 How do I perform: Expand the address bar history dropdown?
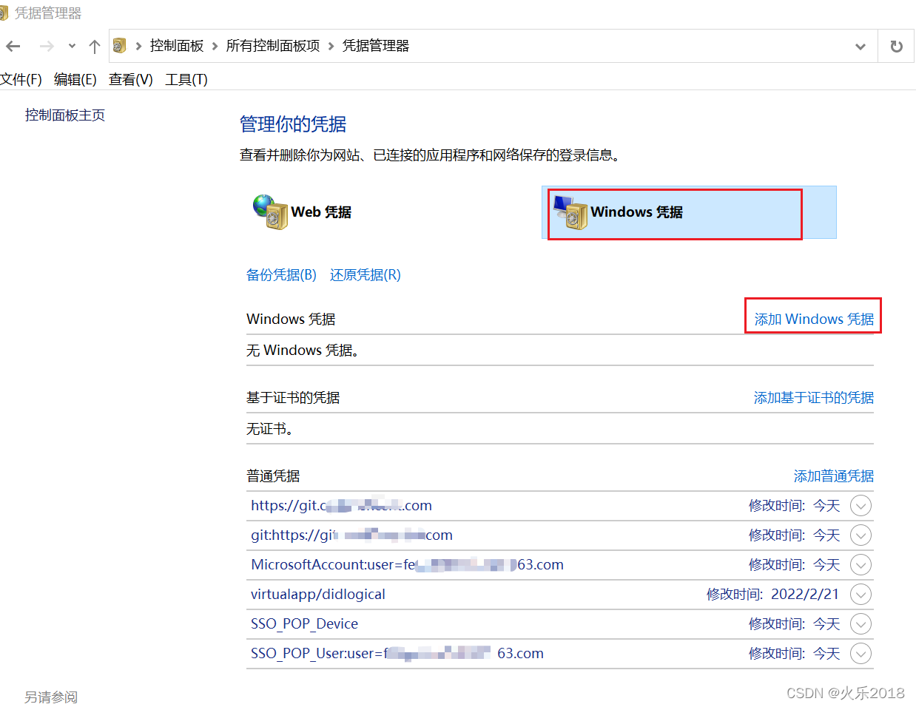861,47
